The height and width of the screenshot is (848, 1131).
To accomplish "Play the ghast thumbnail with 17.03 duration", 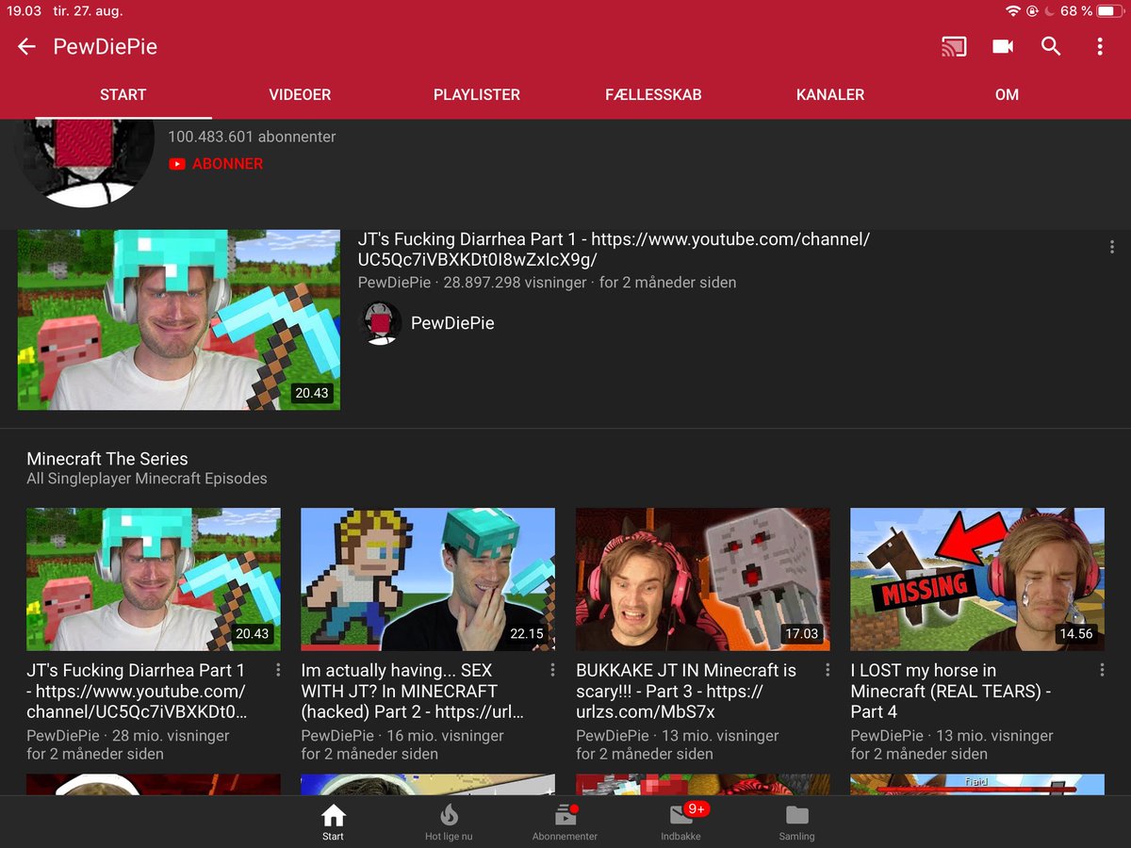I will (703, 579).
